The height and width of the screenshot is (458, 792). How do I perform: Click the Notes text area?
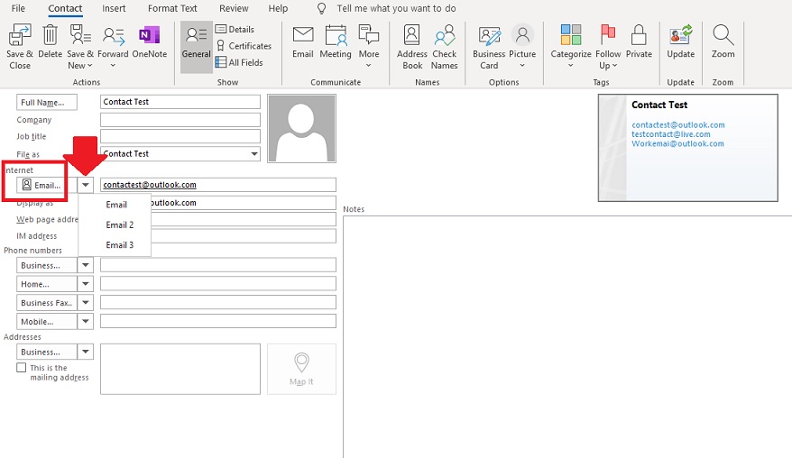coord(567,337)
